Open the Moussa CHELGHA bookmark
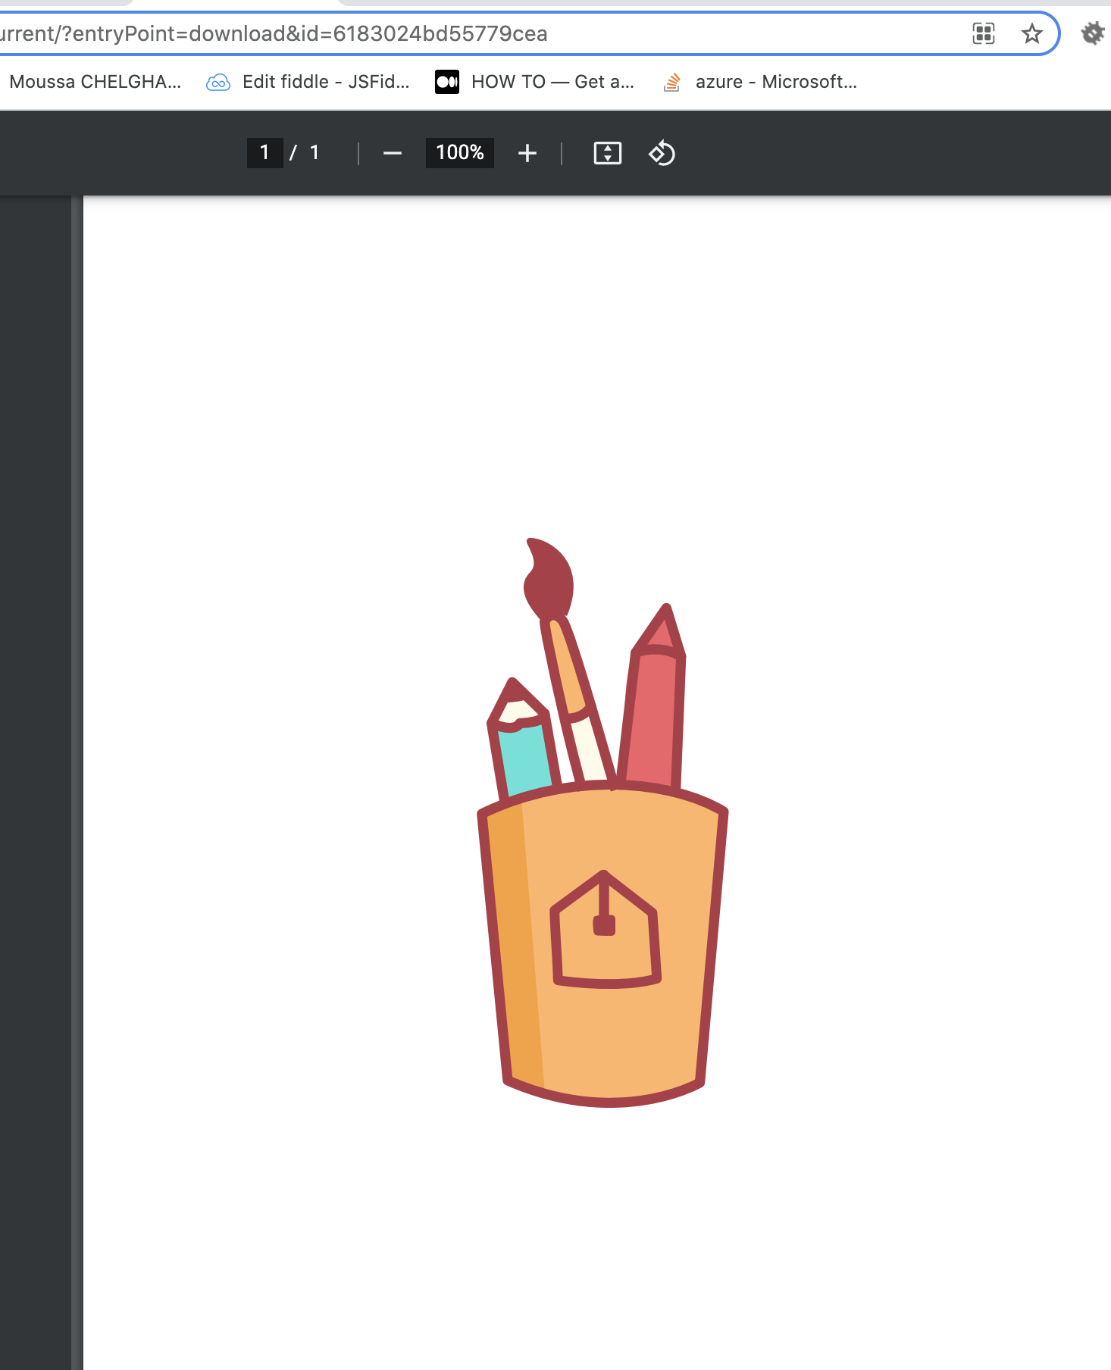The width and height of the screenshot is (1111, 1370). point(95,82)
